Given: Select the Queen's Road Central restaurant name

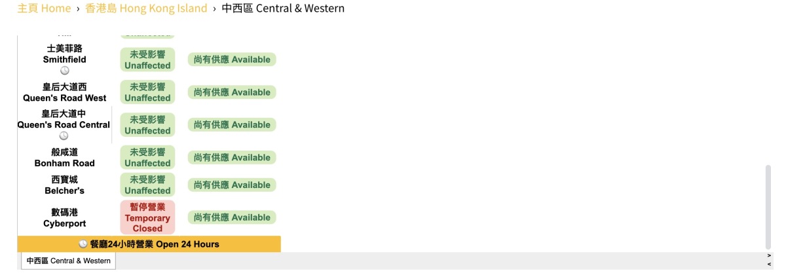Looking at the screenshot, I should [64, 119].
